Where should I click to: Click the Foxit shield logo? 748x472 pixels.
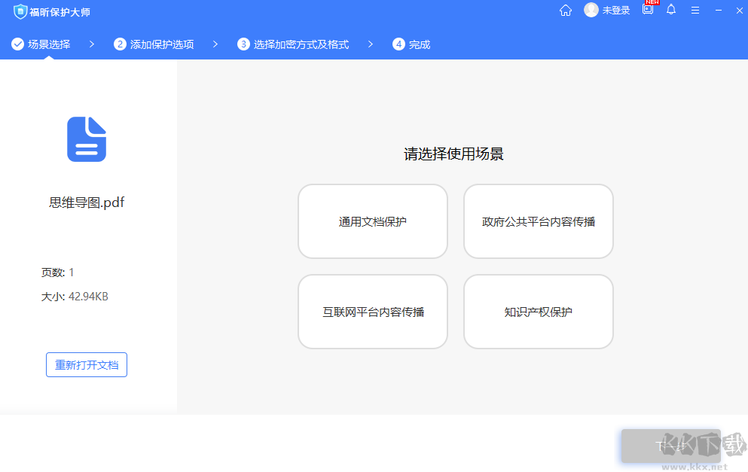tap(21, 12)
